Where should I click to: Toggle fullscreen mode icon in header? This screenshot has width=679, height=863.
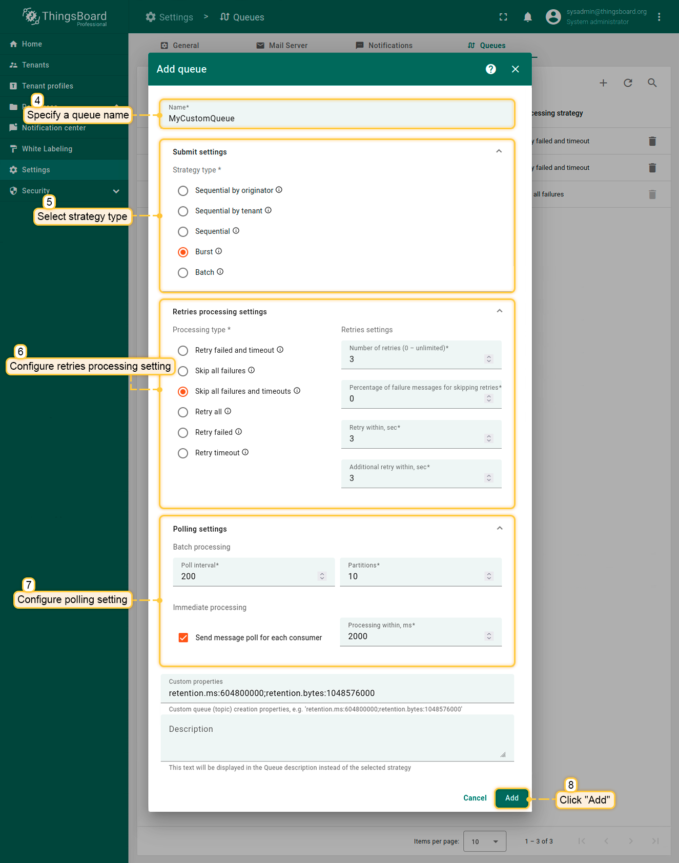tap(503, 17)
